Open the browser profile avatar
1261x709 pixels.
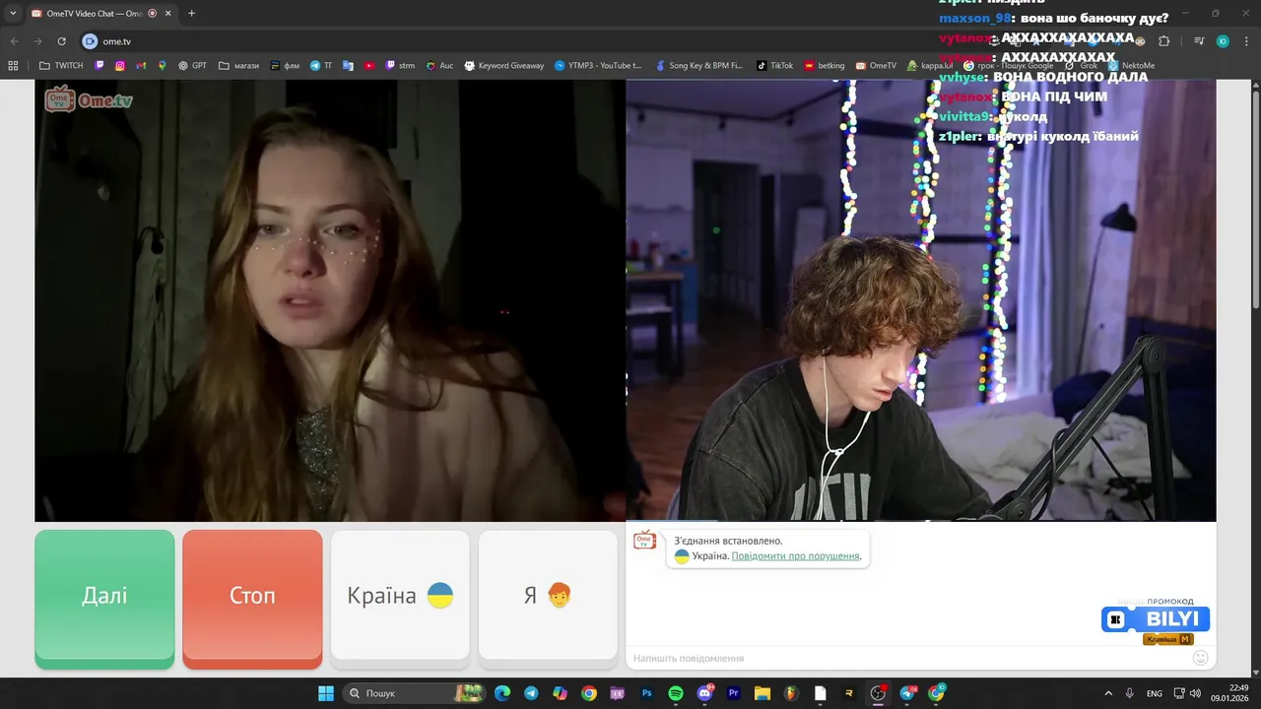coord(1223,41)
